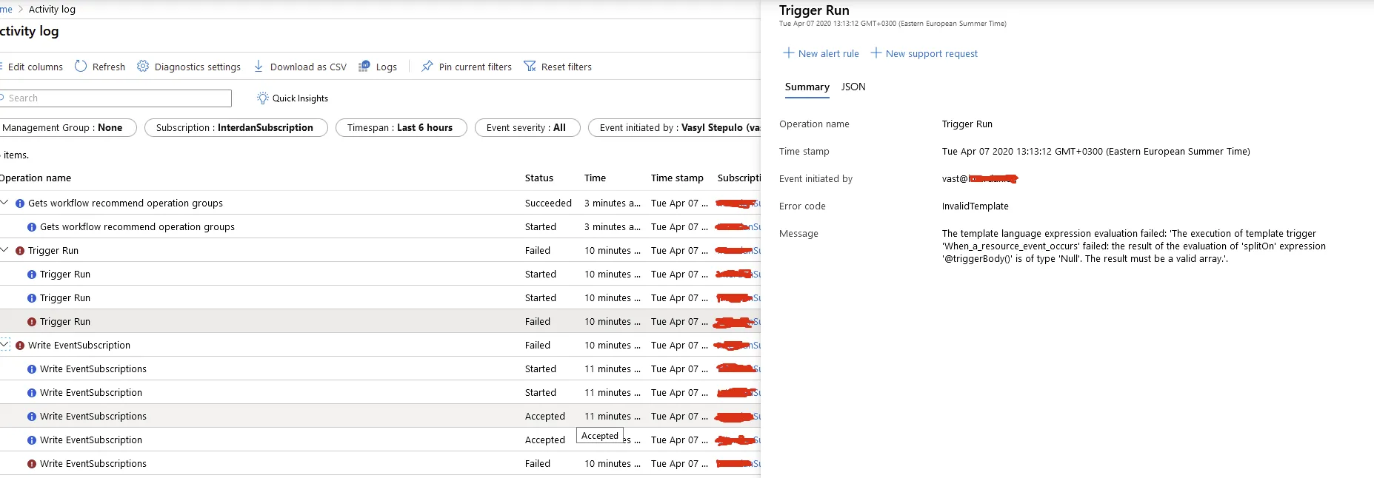Sort by the Status column header
1374x478 pixels.
click(x=539, y=178)
